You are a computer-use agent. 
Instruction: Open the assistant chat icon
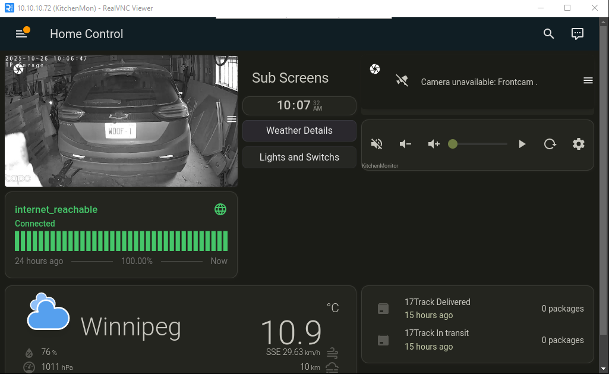577,34
